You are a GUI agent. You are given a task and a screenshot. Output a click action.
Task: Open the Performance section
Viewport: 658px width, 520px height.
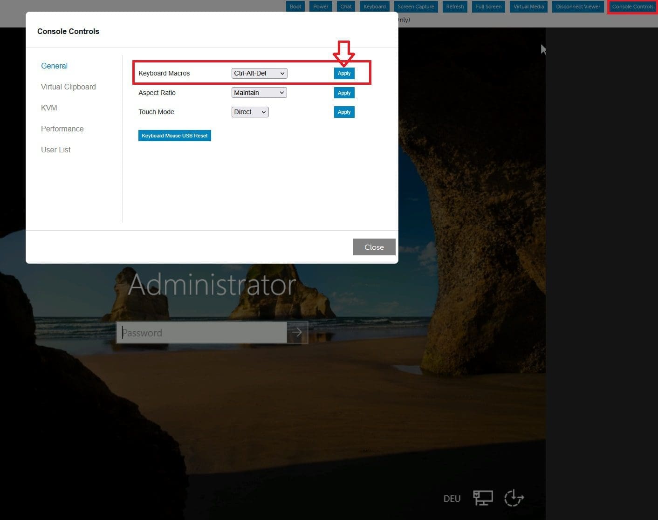[62, 129]
